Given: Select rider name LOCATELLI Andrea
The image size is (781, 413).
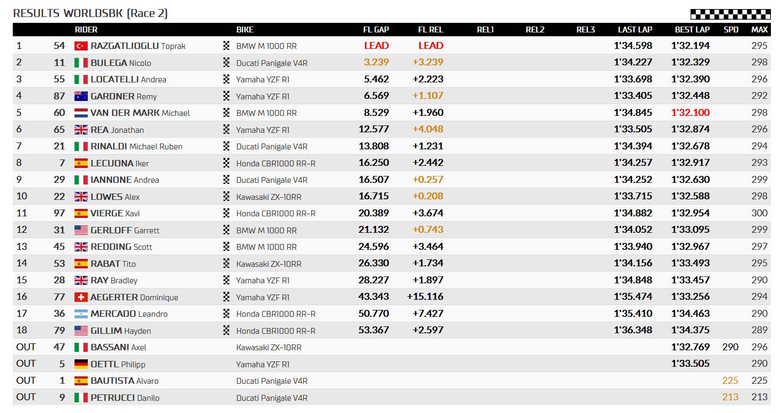Looking at the screenshot, I should (128, 79).
